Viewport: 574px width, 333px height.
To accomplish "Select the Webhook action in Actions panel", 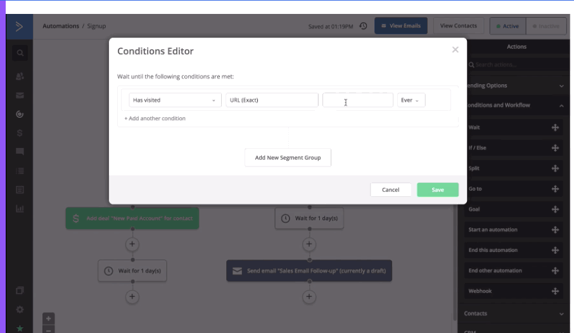I will pyautogui.click(x=514, y=291).
